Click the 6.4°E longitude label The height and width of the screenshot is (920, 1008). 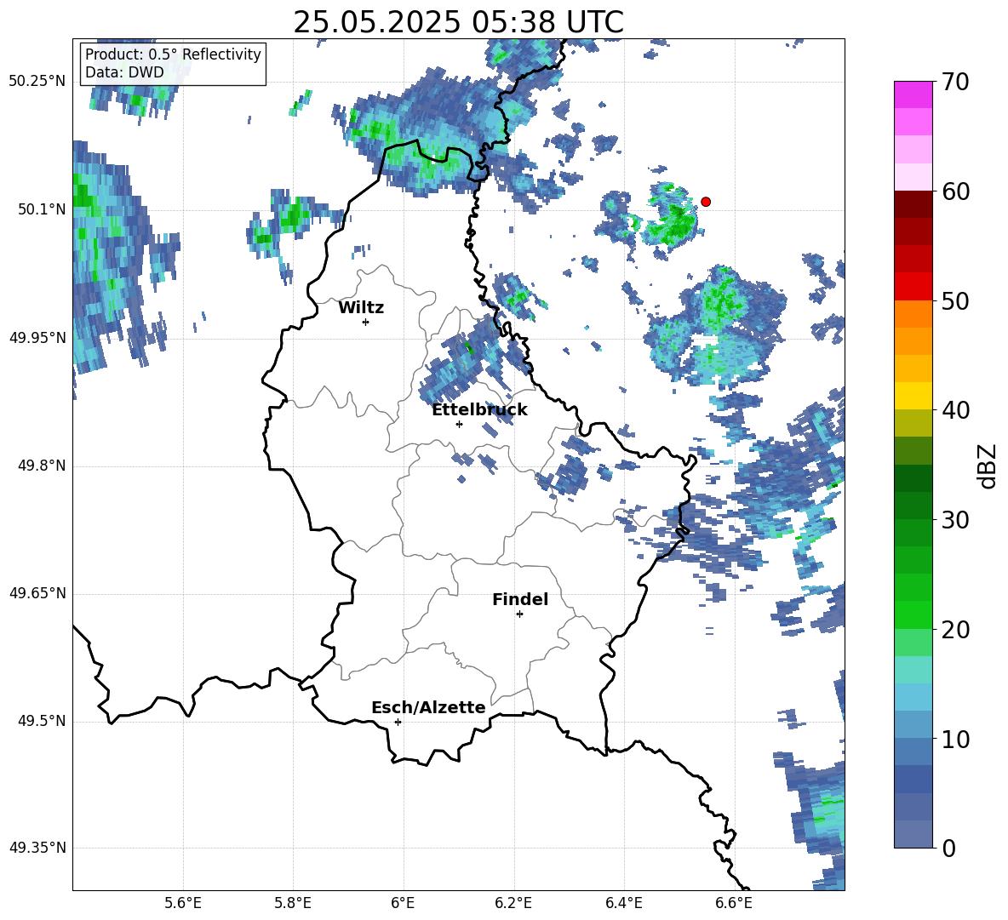pyautogui.click(x=623, y=903)
